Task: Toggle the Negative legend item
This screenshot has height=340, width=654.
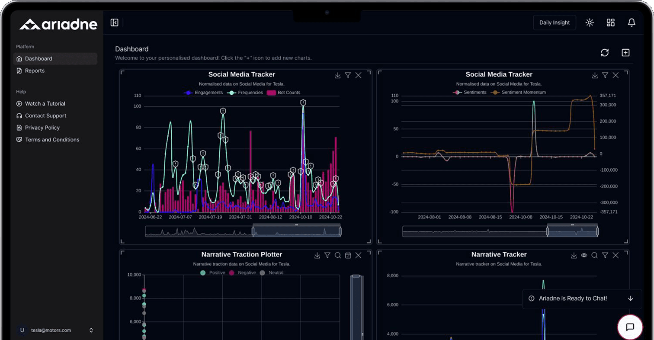Action: (x=242, y=273)
